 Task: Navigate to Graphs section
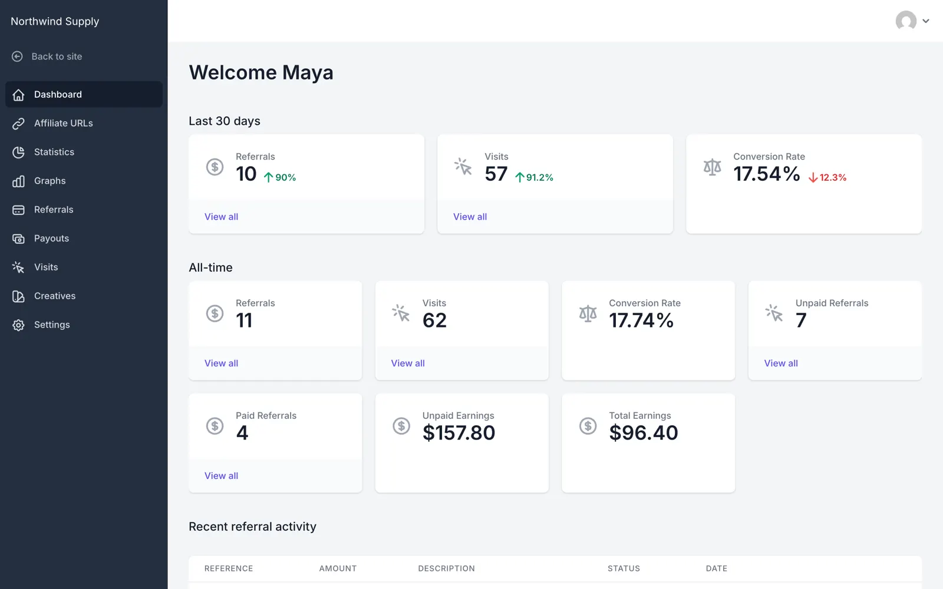point(84,181)
